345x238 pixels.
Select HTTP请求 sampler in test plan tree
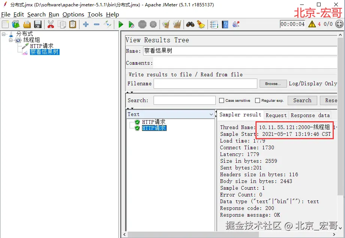tap(42, 46)
